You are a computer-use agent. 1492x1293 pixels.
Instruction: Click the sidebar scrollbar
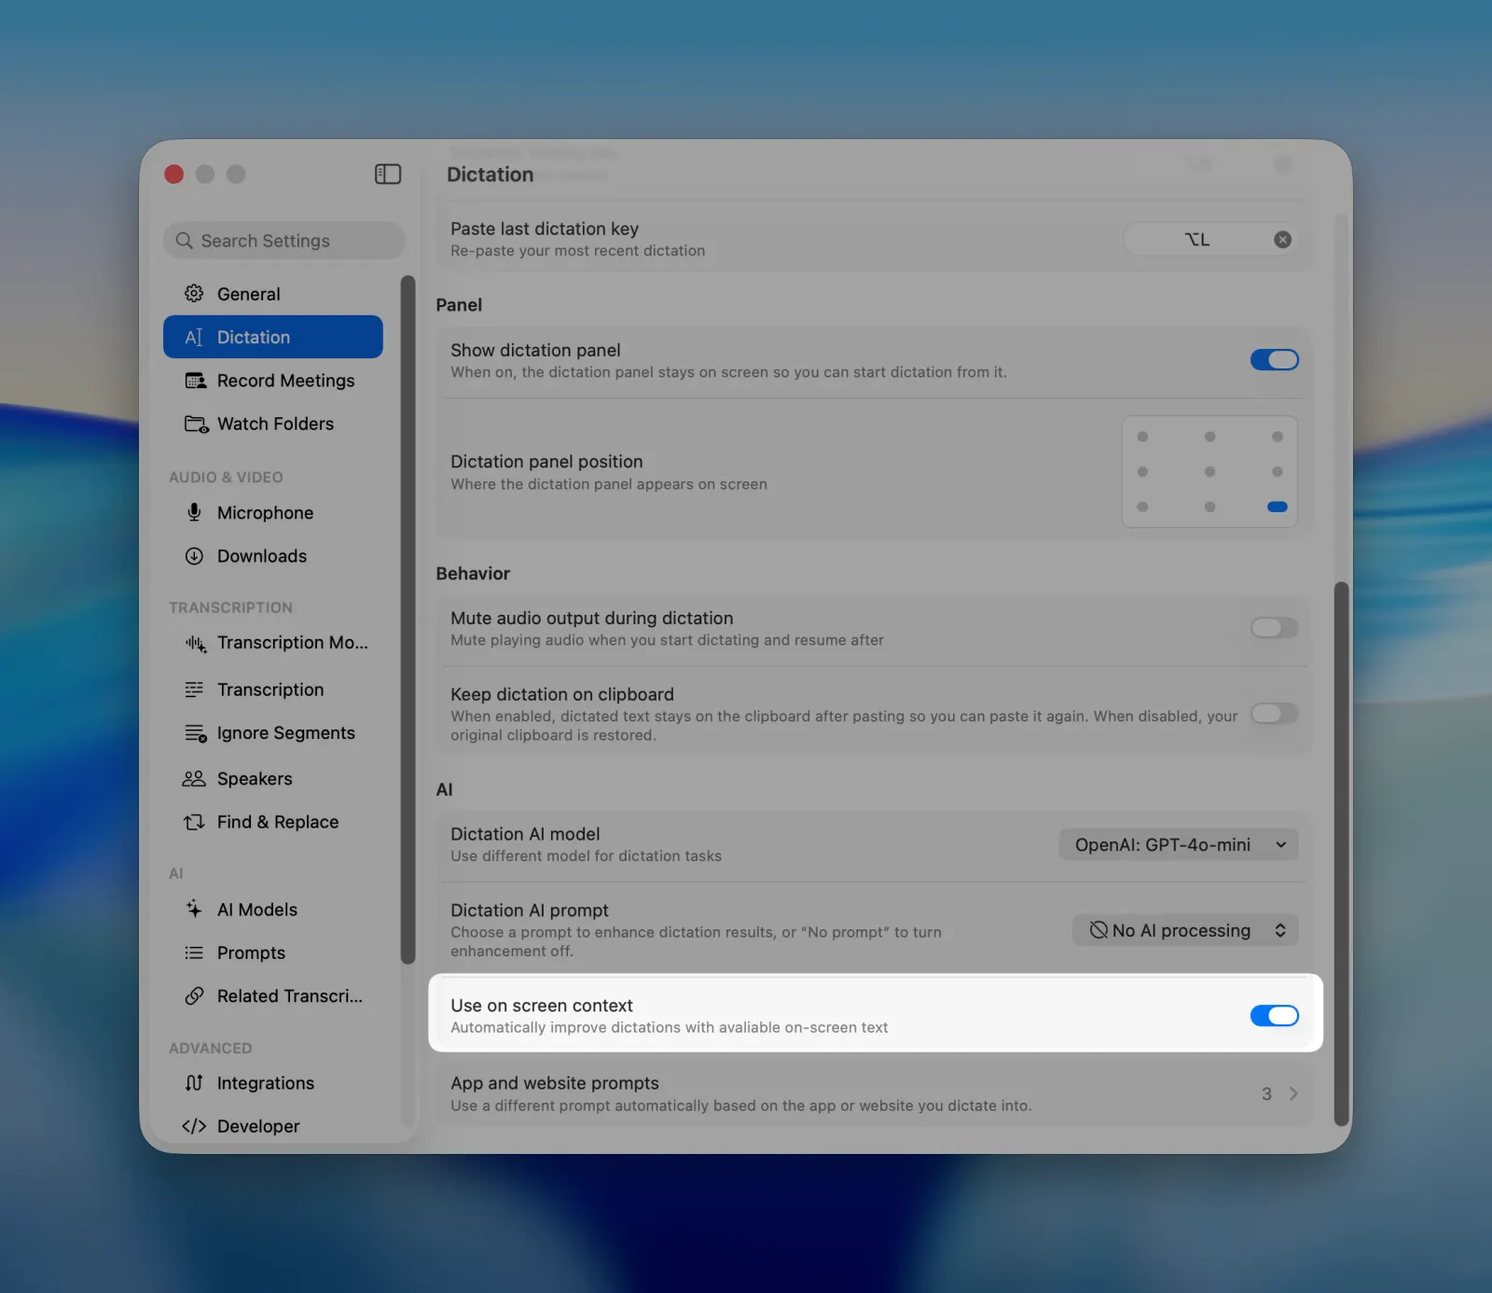tap(408, 619)
